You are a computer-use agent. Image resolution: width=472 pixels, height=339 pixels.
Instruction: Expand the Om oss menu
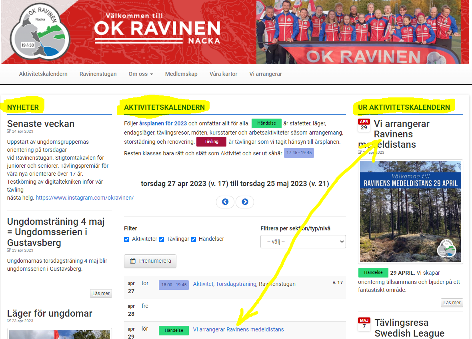tap(140, 74)
